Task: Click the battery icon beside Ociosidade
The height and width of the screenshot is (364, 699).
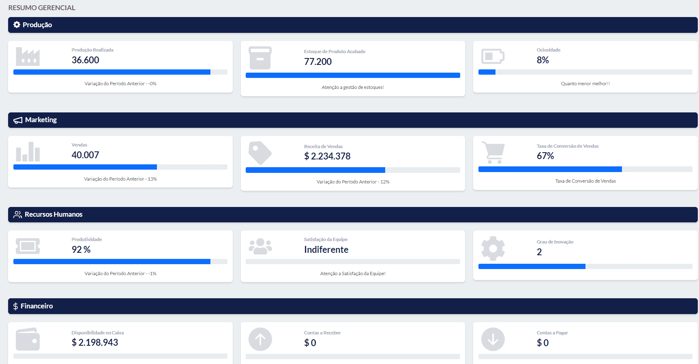Action: coord(493,56)
